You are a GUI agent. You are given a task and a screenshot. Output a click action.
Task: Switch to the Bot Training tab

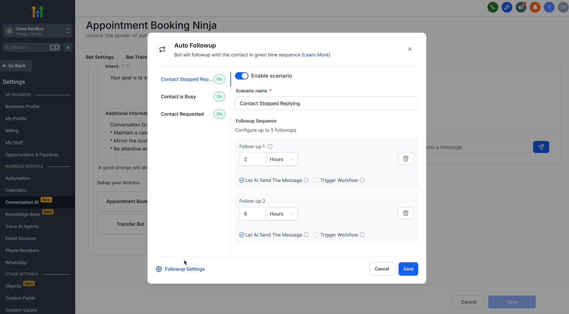pos(137,57)
